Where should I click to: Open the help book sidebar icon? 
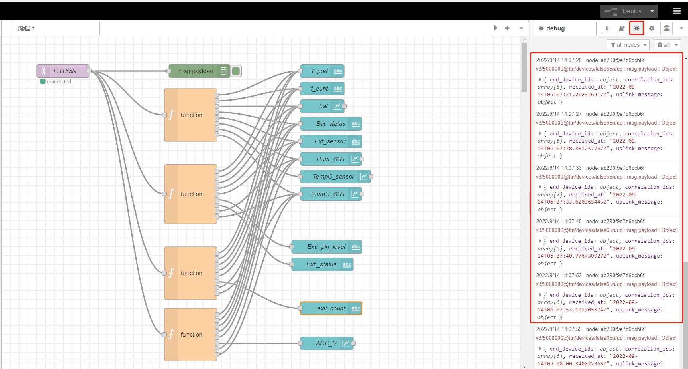pos(622,28)
